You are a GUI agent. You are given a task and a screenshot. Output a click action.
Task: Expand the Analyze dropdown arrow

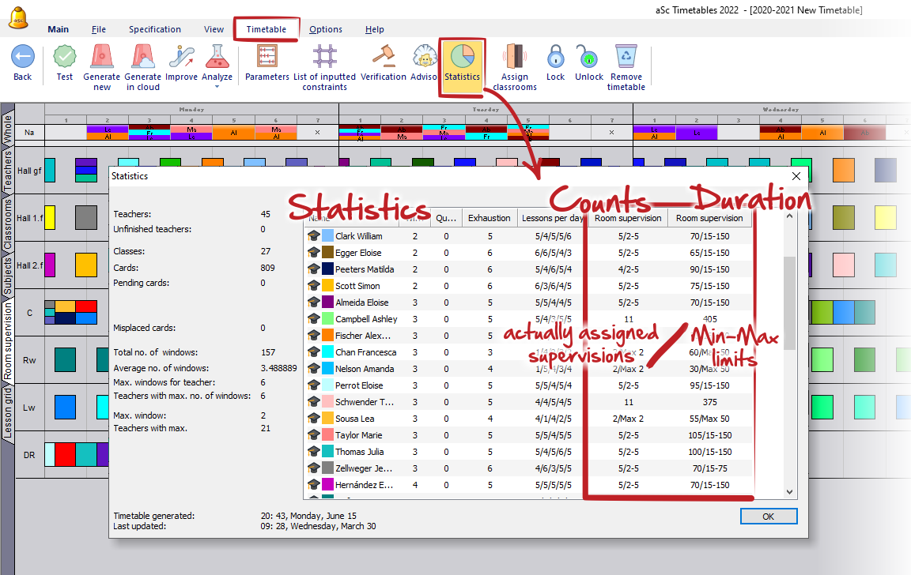[217, 87]
